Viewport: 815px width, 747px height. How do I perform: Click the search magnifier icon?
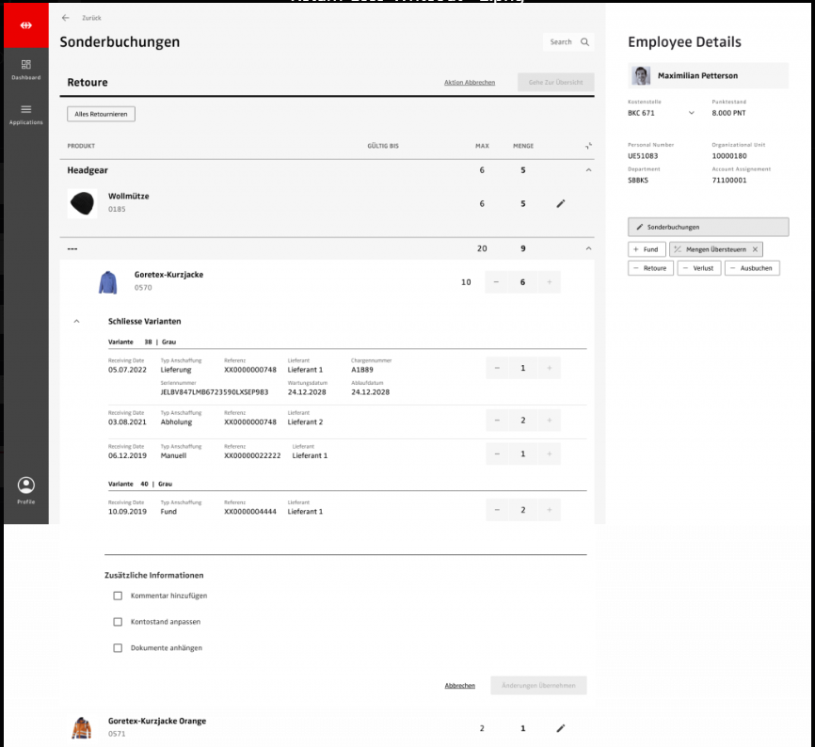(584, 42)
